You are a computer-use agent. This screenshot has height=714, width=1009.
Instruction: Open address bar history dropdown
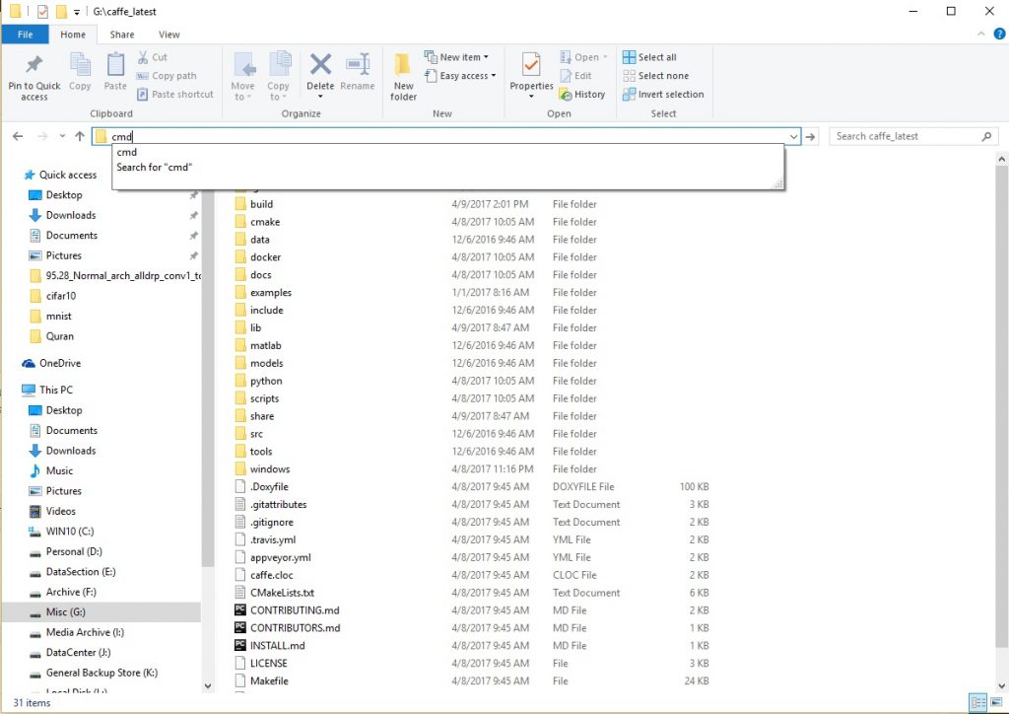[x=793, y=137]
